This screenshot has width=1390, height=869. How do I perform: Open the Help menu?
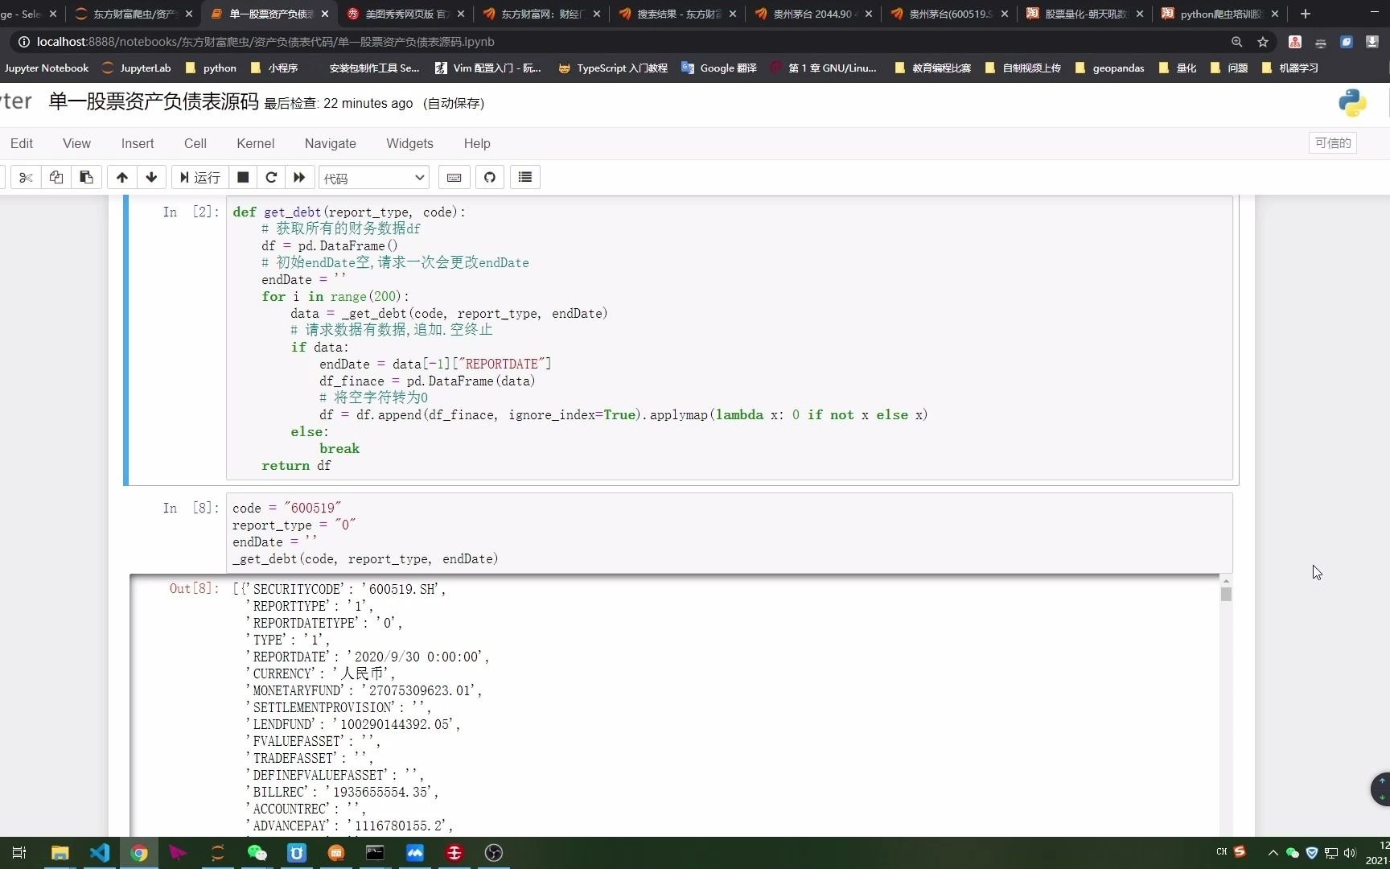(x=477, y=143)
